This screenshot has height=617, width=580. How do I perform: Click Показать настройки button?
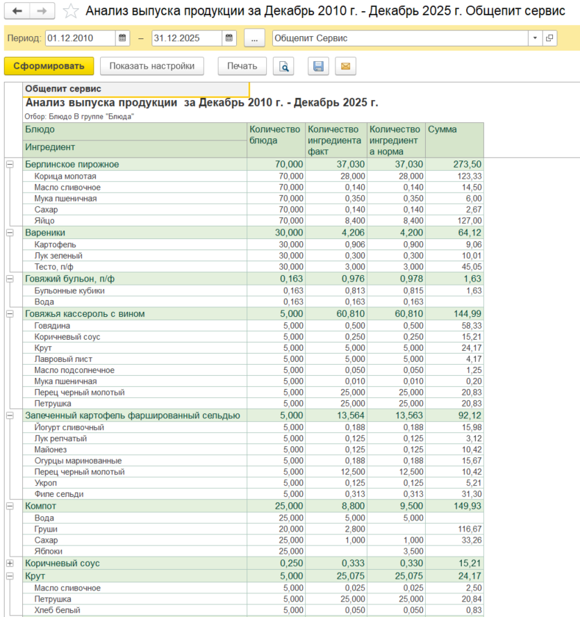coord(151,66)
